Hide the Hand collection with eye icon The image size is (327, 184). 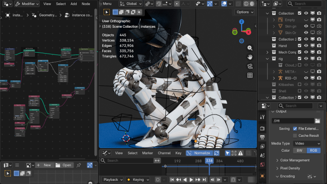point(306,46)
